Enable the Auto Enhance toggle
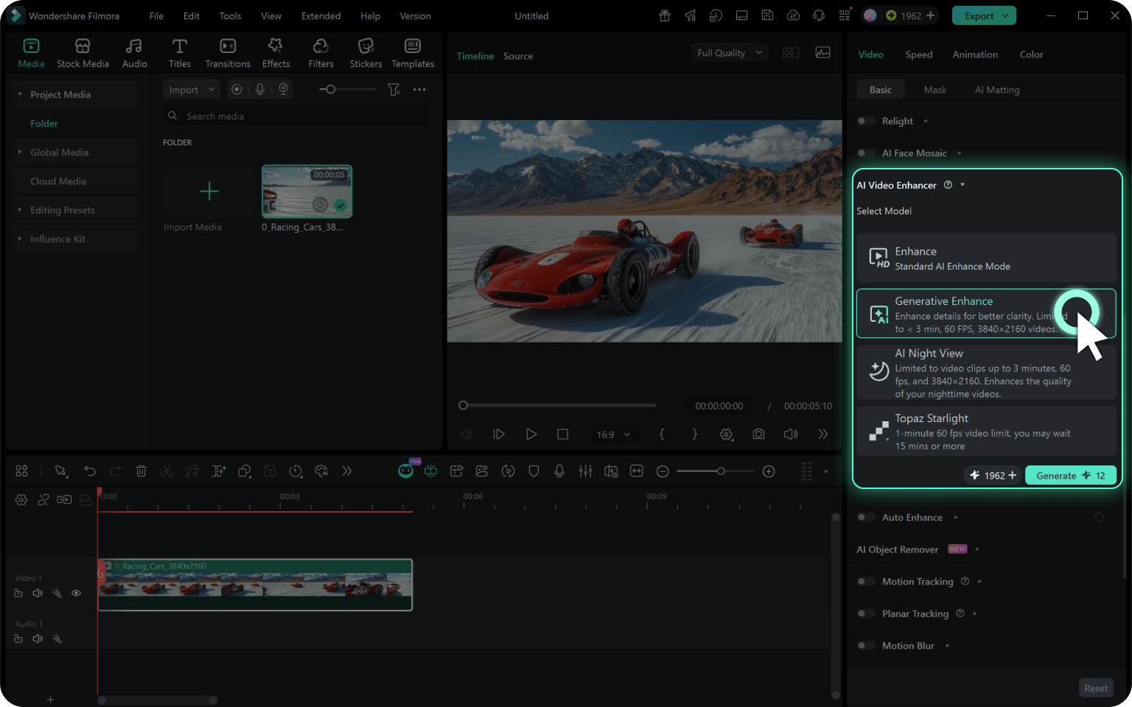Image resolution: width=1132 pixels, height=707 pixels. tap(867, 518)
